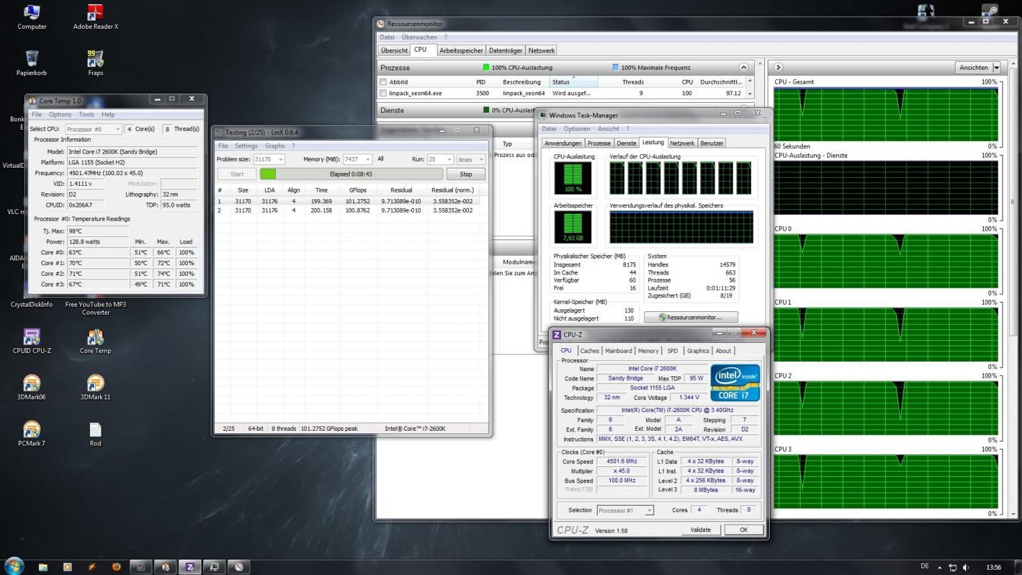This screenshot has width=1022, height=575.
Task: Click the CPU-Auslastung 100 % gauge in Task Manager
Action: [x=573, y=178]
